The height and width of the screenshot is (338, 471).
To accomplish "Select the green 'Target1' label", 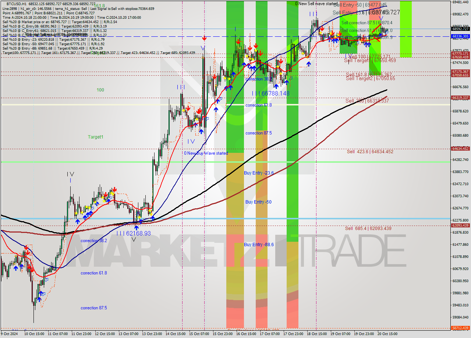I will click(95, 137).
